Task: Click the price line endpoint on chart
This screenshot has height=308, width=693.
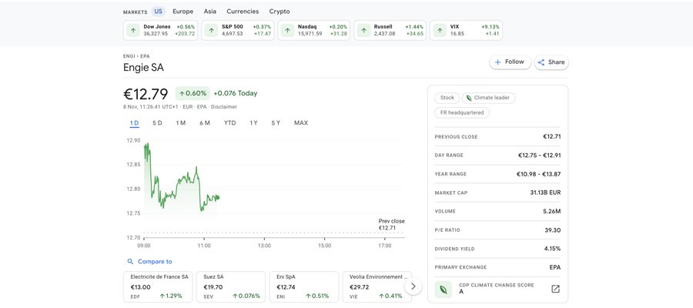Action: 218,198
